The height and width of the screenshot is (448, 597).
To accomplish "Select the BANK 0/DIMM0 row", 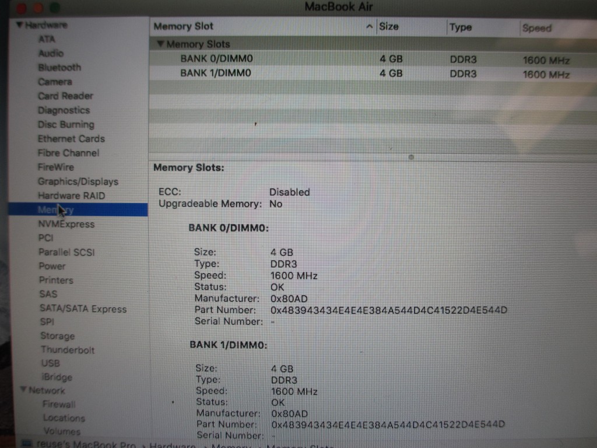I will (216, 59).
